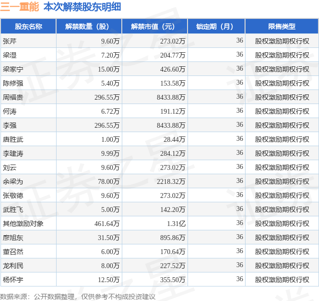Click the 7.20万 quantity for 梁湿
Image resolution: width=319 pixels, height=301 pixels.
click(110, 55)
